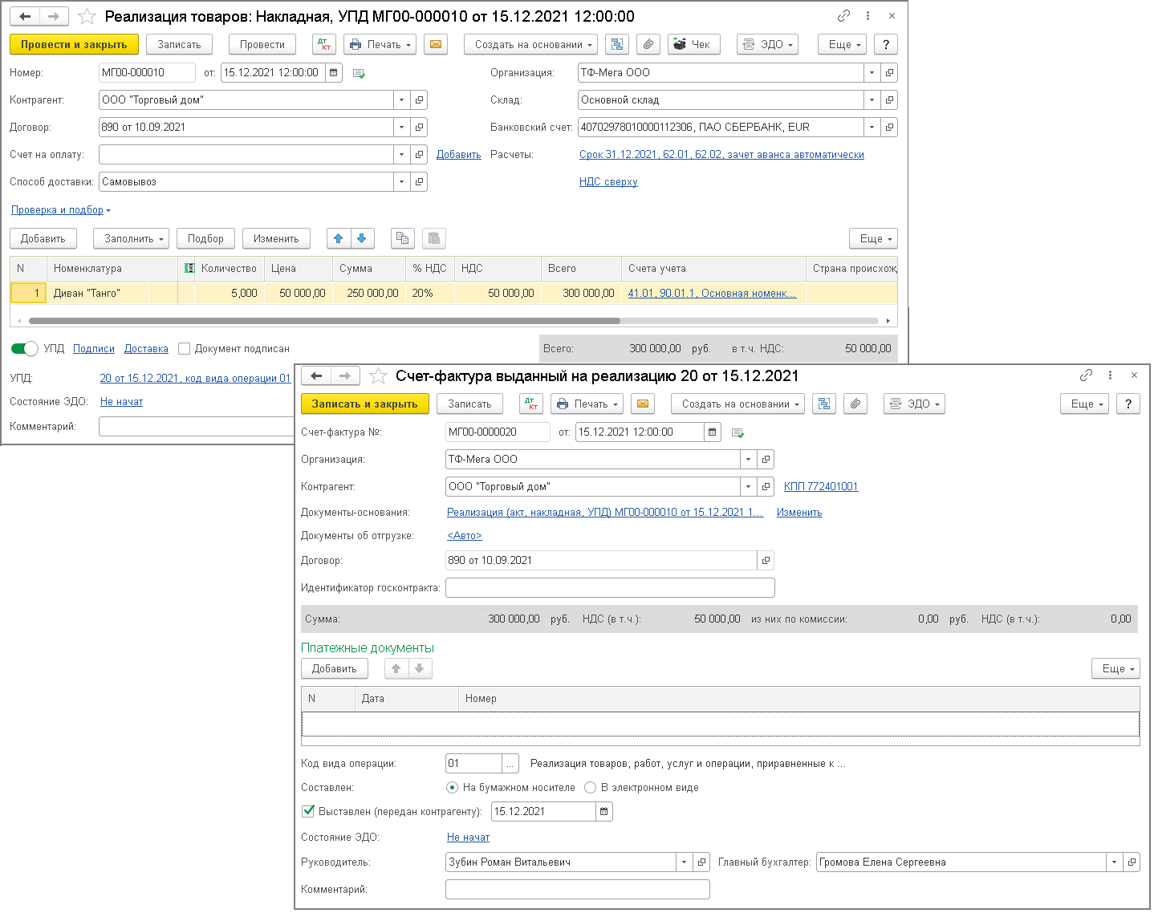Click paste rows icon above goods table
Screen dimensions: 1154x913
pyautogui.click(x=433, y=238)
